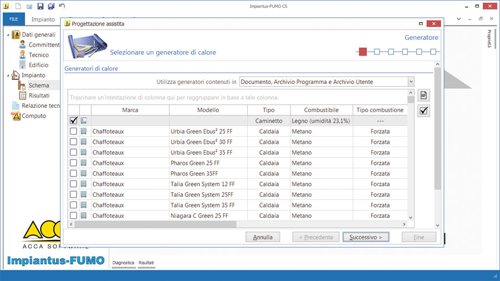
Task: Check the Niagara C Green 25 FF checkbox
Action: pos(73,215)
